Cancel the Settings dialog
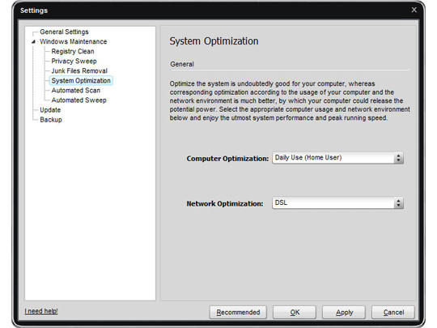The height and width of the screenshot is (328, 437). (393, 313)
